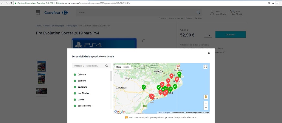Open the quantity dropdown
282x123 pixels.
point(208,35)
